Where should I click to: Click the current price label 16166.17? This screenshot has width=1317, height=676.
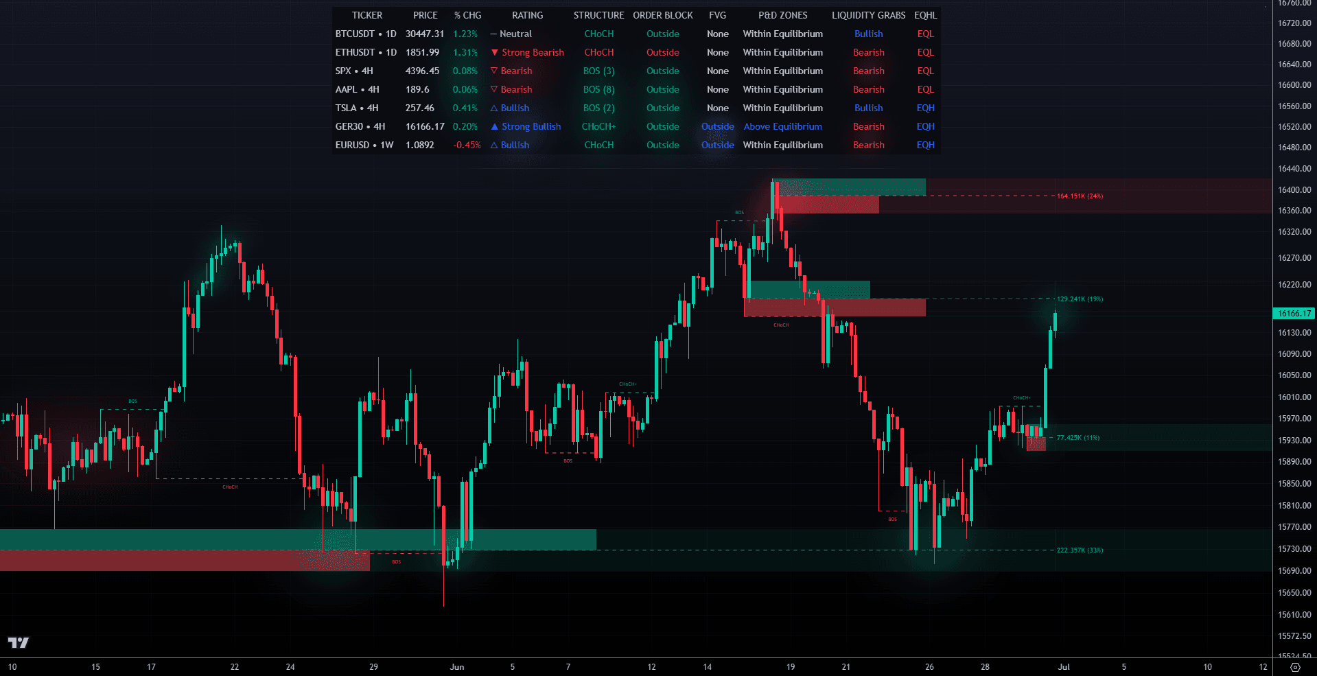pos(1293,314)
